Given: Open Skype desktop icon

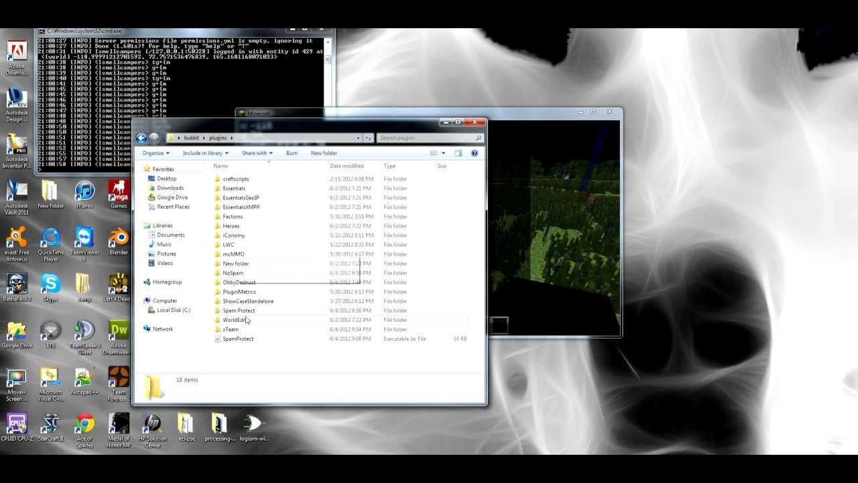Looking at the screenshot, I should (x=51, y=288).
